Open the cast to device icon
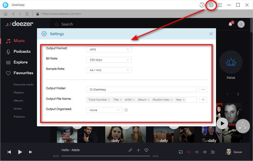Screen dimensions: 253x161 181,152
